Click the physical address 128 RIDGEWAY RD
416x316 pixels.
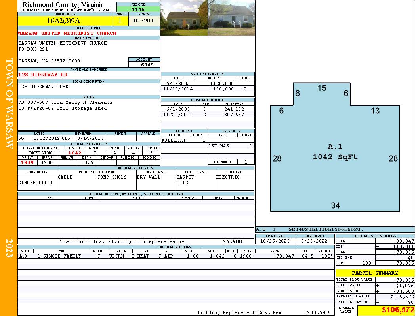pyautogui.click(x=43, y=74)
